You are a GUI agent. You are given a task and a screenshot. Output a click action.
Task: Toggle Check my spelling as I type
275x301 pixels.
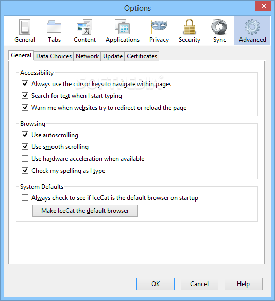(25, 171)
